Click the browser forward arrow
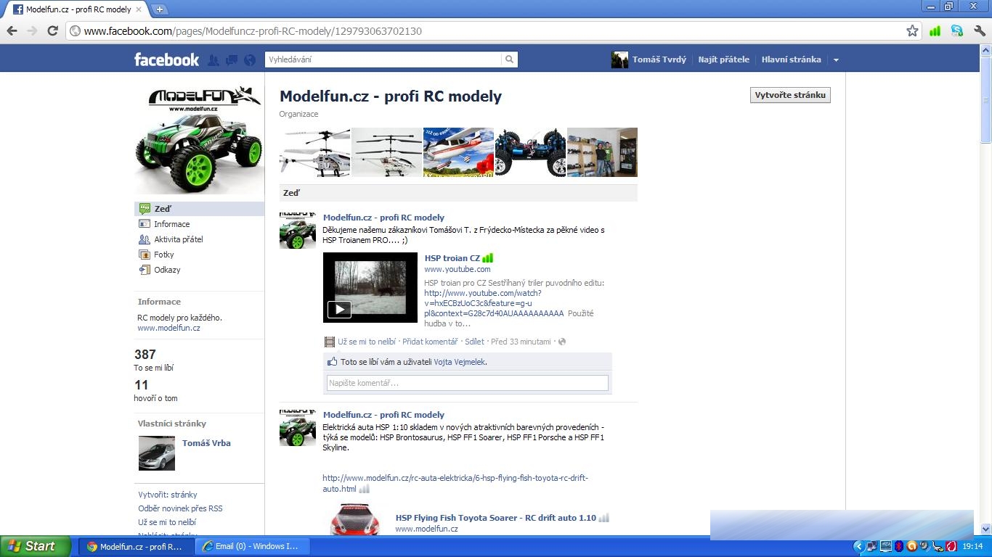This screenshot has height=557, width=992. coord(32,30)
